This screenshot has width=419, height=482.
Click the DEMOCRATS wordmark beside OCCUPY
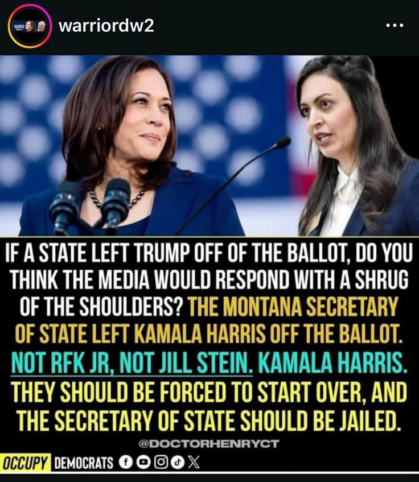click(84, 463)
